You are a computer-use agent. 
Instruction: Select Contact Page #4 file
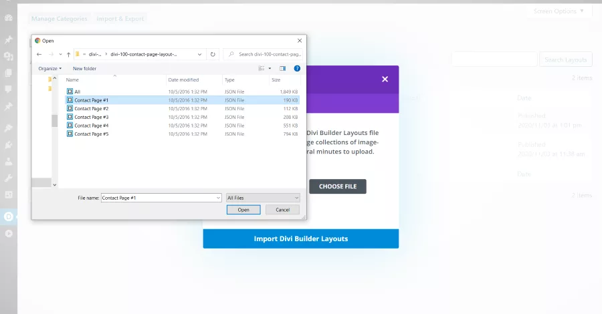[183, 126]
